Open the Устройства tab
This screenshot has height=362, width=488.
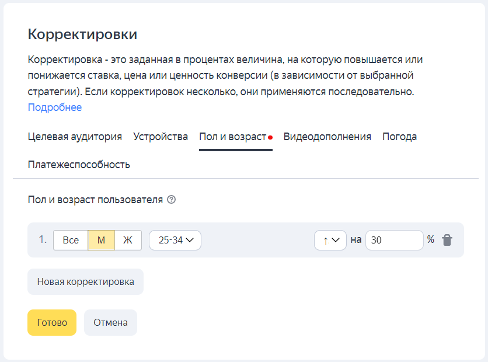[x=161, y=137]
